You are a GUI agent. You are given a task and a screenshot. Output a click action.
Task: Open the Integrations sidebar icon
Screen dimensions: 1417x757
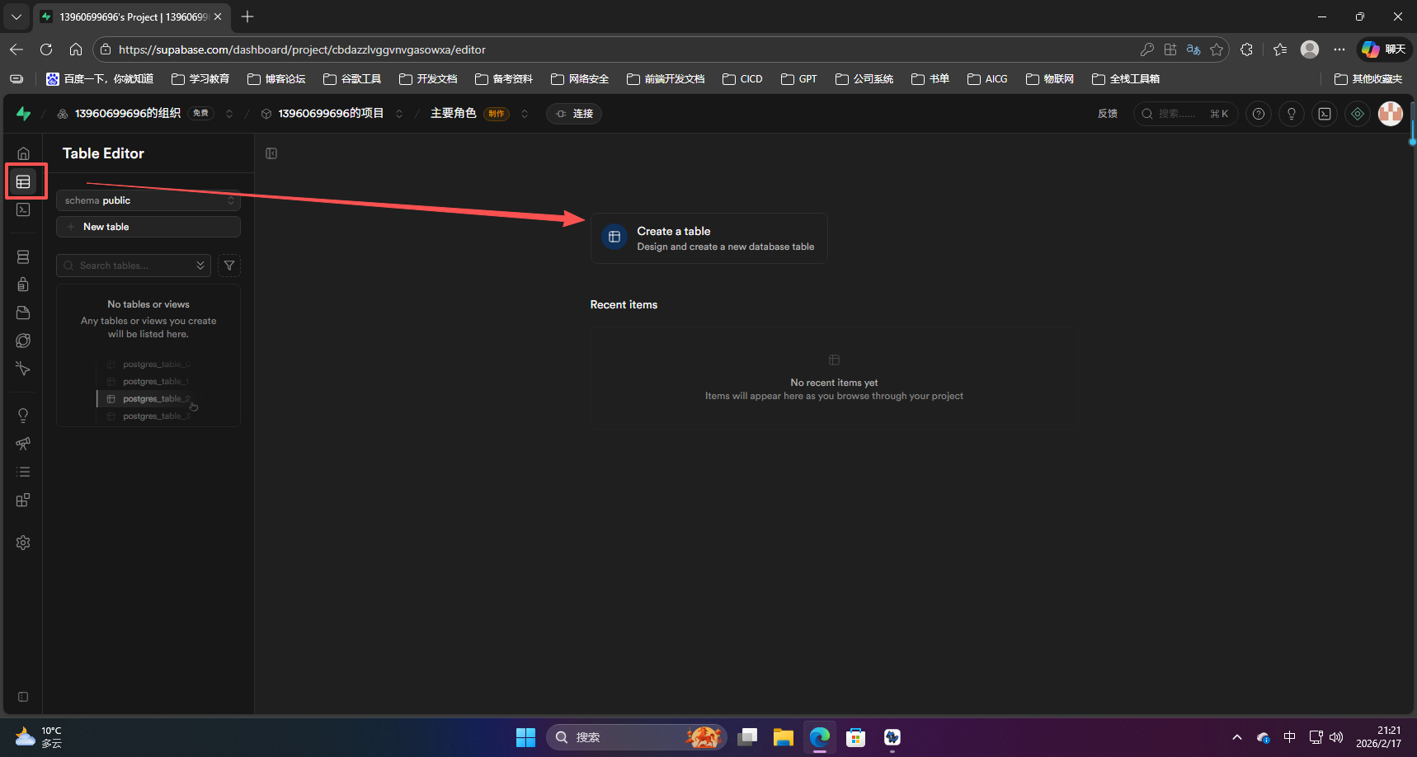point(23,500)
